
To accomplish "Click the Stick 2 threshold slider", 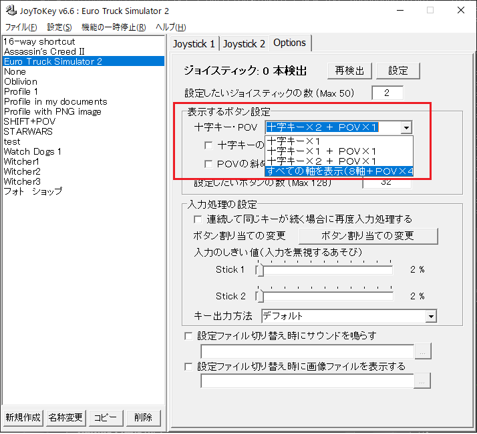I will pyautogui.click(x=324, y=296).
